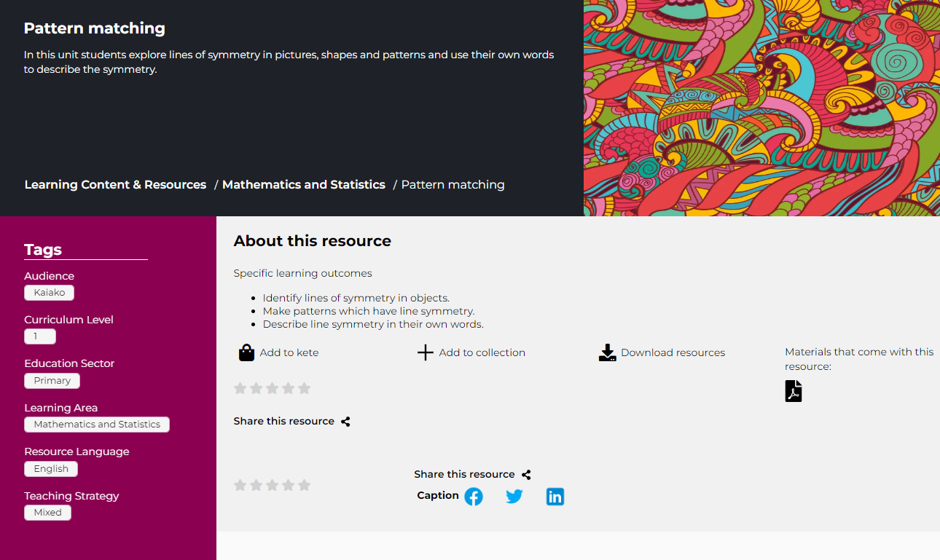Image resolution: width=940 pixels, height=560 pixels.
Task: Click the Download resources tray icon
Action: [x=607, y=352]
